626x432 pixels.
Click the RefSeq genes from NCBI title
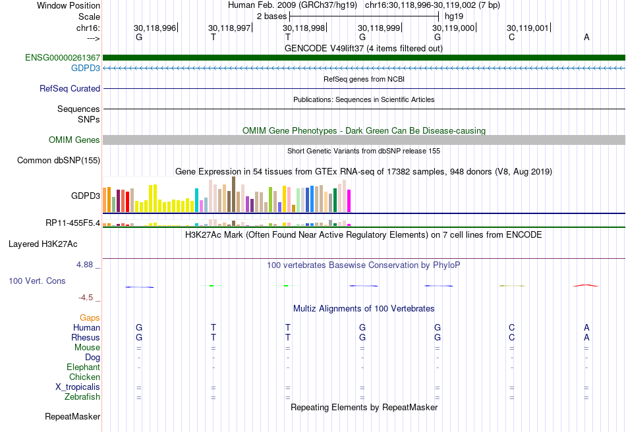[x=364, y=79]
